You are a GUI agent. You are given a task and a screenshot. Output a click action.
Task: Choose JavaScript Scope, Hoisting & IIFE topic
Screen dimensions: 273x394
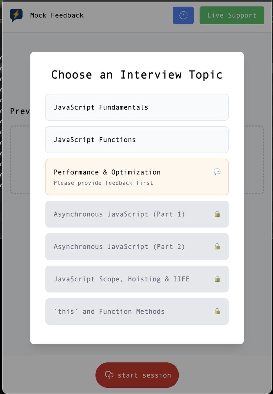point(137,279)
